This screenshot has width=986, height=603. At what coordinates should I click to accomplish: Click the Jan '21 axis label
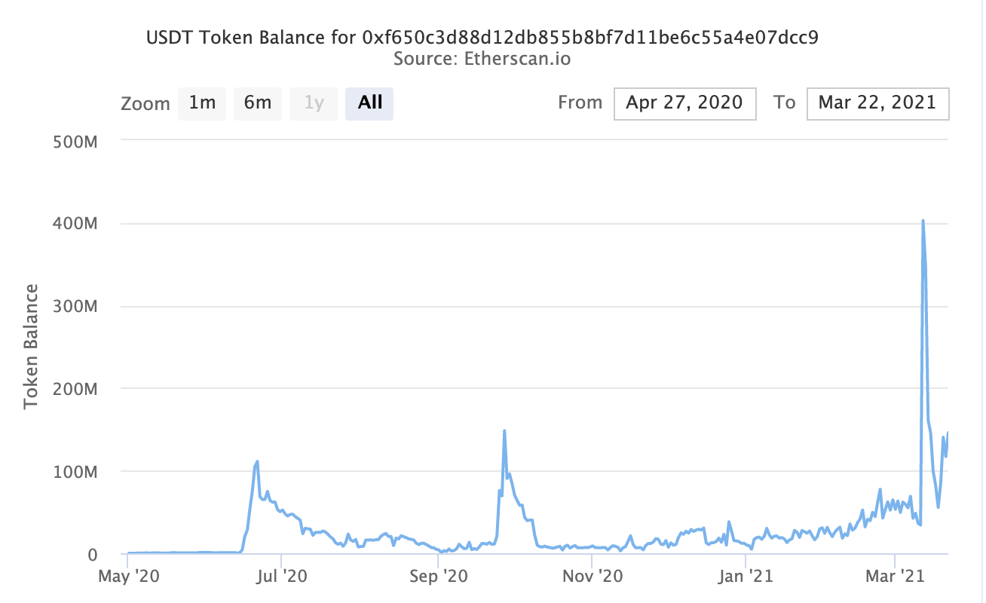tap(745, 575)
